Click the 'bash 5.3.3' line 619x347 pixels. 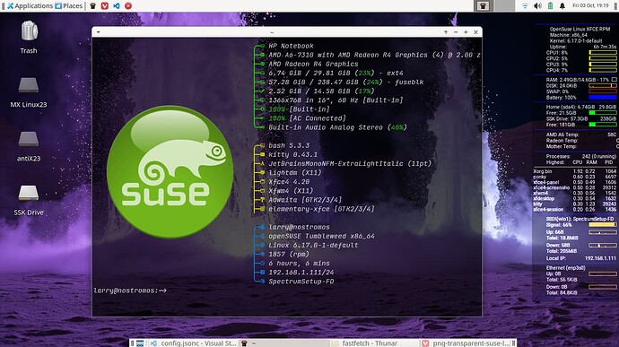(289, 145)
